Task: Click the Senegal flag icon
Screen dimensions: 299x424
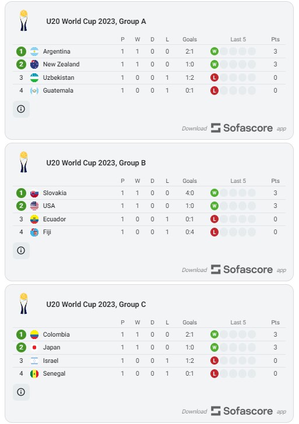Action: click(34, 374)
